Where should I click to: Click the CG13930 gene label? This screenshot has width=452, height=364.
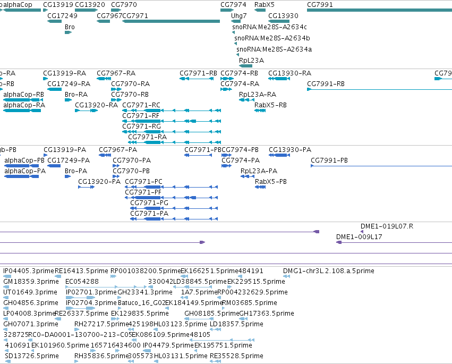[x=284, y=15]
